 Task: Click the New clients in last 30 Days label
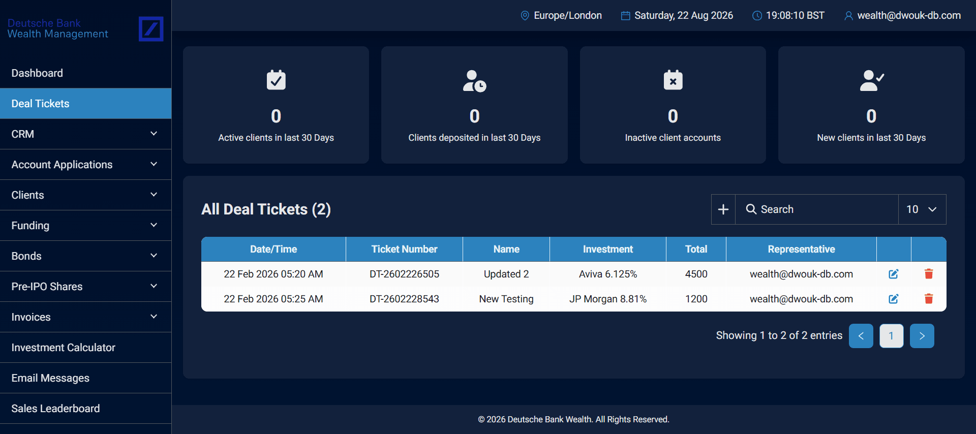[871, 138]
